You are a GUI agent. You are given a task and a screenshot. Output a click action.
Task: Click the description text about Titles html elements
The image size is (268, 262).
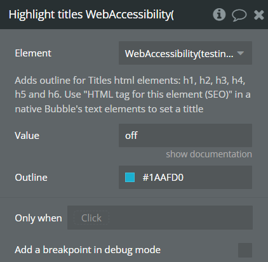point(133,95)
